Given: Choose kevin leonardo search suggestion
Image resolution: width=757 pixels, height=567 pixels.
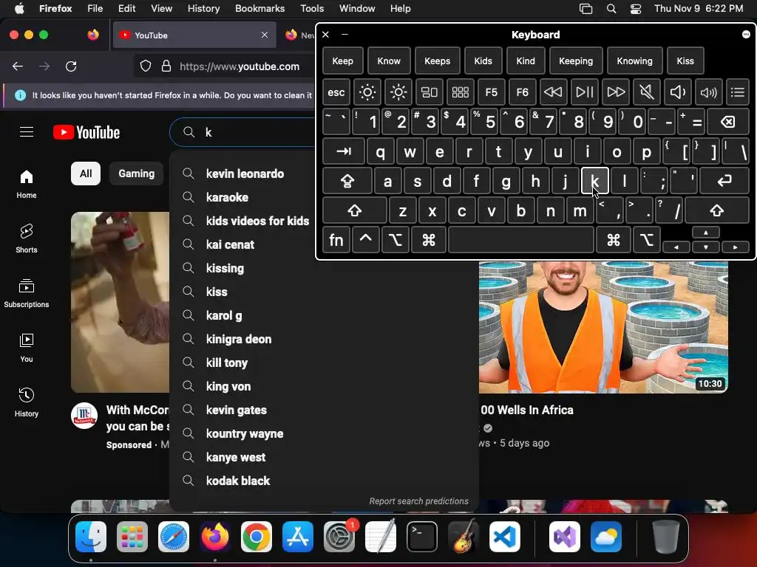Looking at the screenshot, I should pos(324,173).
